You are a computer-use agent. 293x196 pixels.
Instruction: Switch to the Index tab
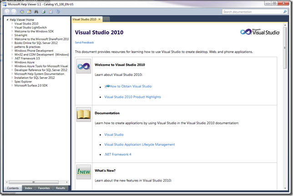coord(28,188)
